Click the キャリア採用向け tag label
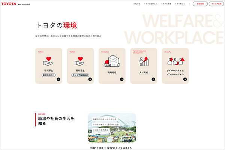This screenshot has width=225, height=150. click(80, 75)
